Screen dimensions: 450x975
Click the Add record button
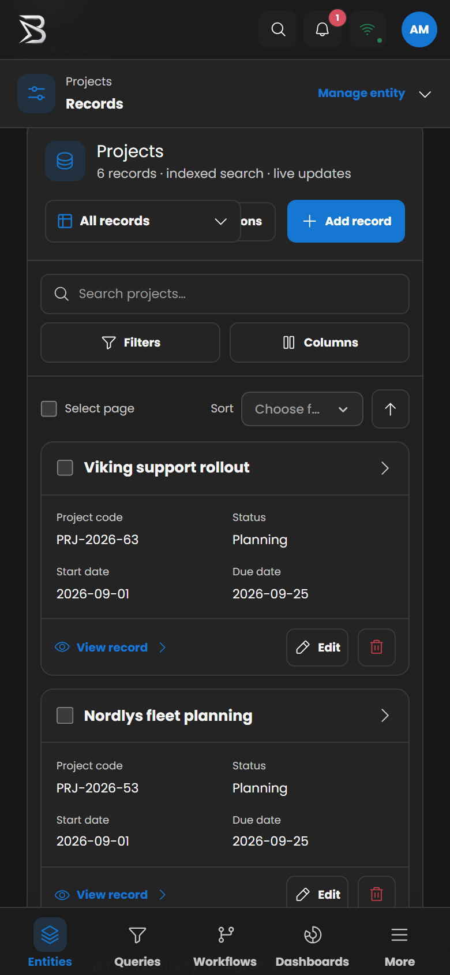pyautogui.click(x=346, y=221)
